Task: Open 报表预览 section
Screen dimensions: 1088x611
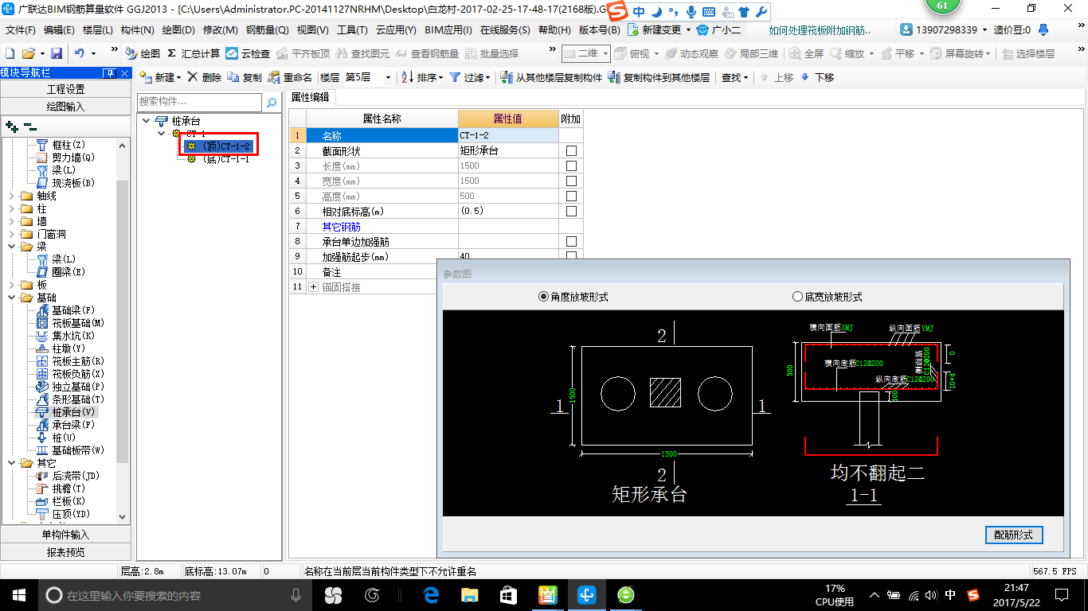Action: [x=65, y=552]
